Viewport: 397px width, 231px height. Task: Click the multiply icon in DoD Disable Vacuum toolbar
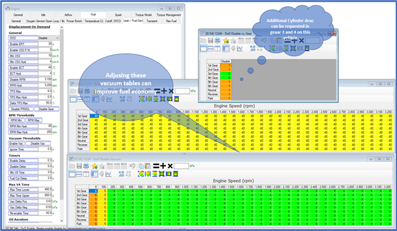pos(170,166)
